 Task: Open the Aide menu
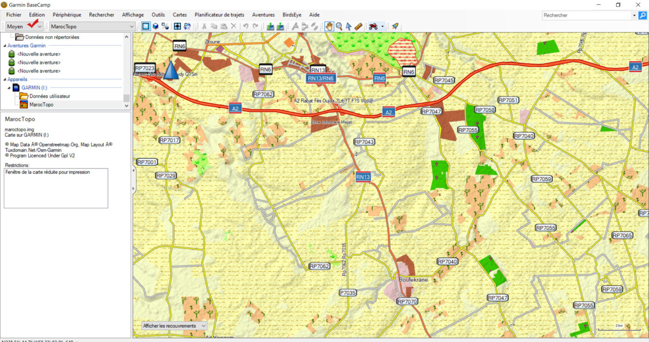(314, 15)
